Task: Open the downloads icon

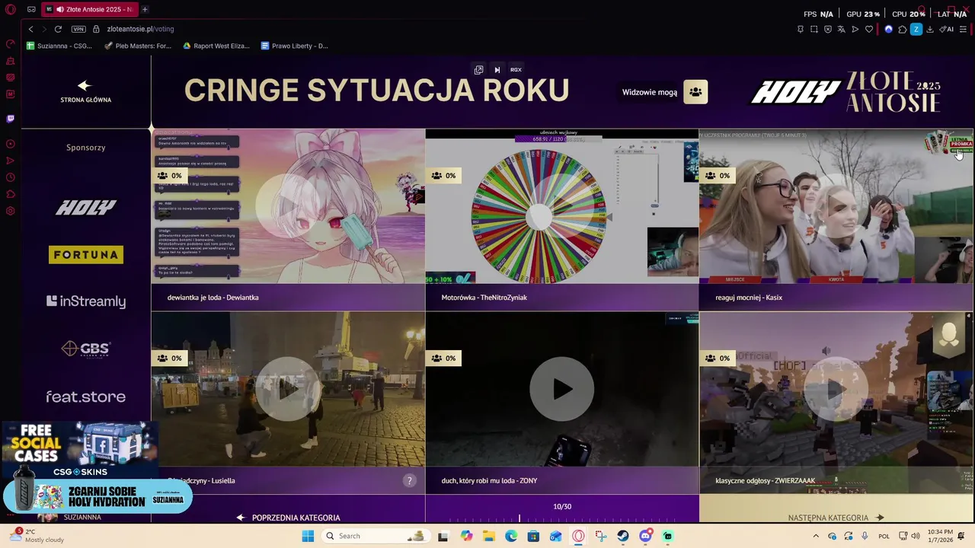Action: tap(929, 29)
